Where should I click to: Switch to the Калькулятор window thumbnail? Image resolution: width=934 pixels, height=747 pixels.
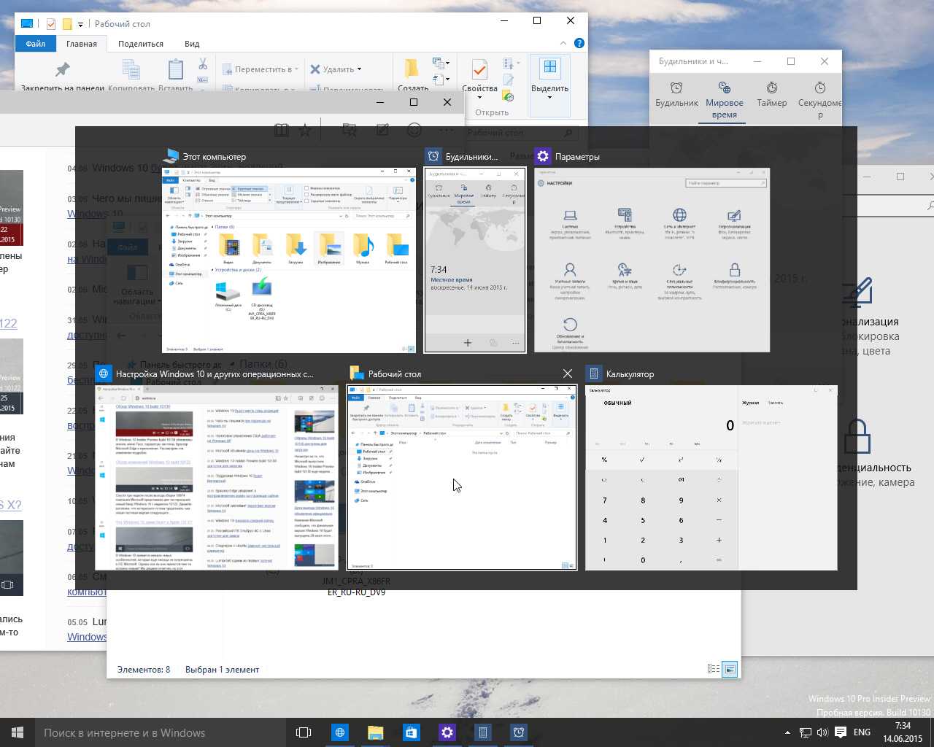pos(711,478)
